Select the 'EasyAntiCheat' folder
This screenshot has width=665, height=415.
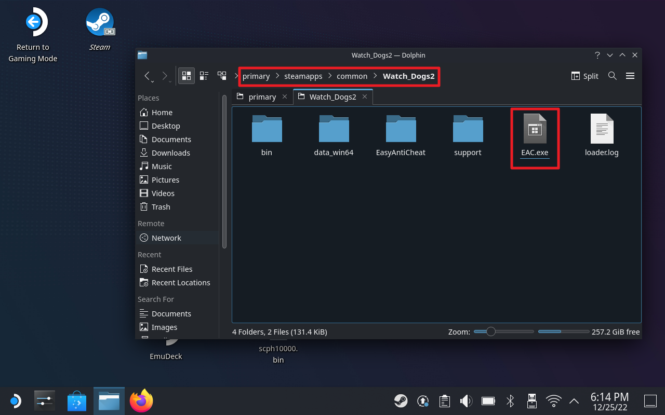(401, 136)
